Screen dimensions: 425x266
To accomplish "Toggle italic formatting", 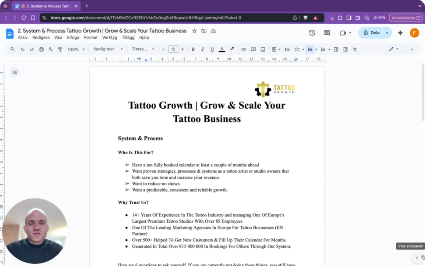I will [x=203, y=50].
